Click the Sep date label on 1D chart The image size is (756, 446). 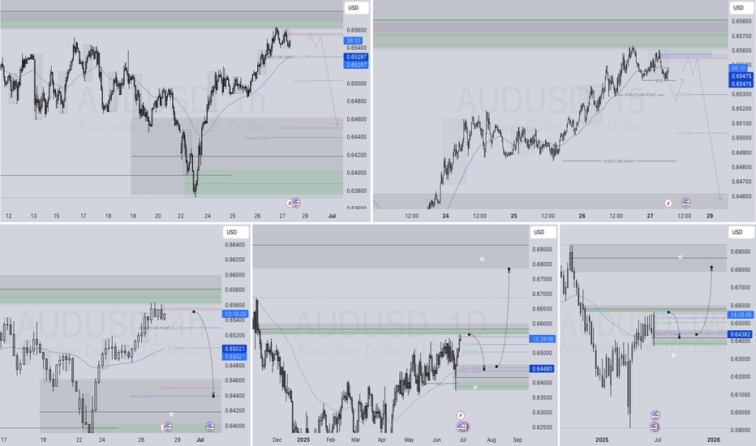(x=518, y=440)
